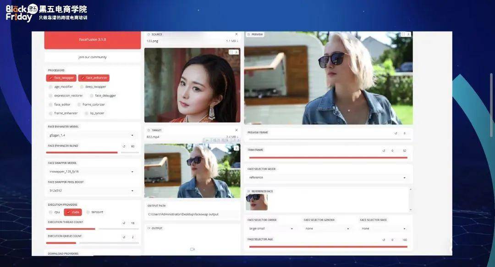Remove the source file with X icon
Image resolution: width=495 pixels, height=267 pixels.
(236, 34)
